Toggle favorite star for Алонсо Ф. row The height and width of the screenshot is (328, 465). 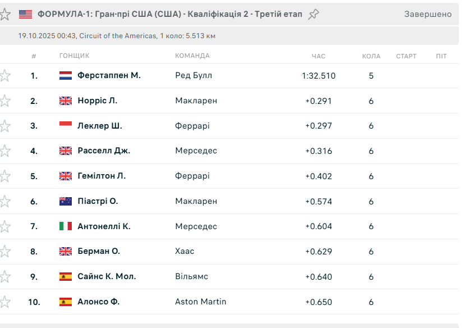coord(4,302)
